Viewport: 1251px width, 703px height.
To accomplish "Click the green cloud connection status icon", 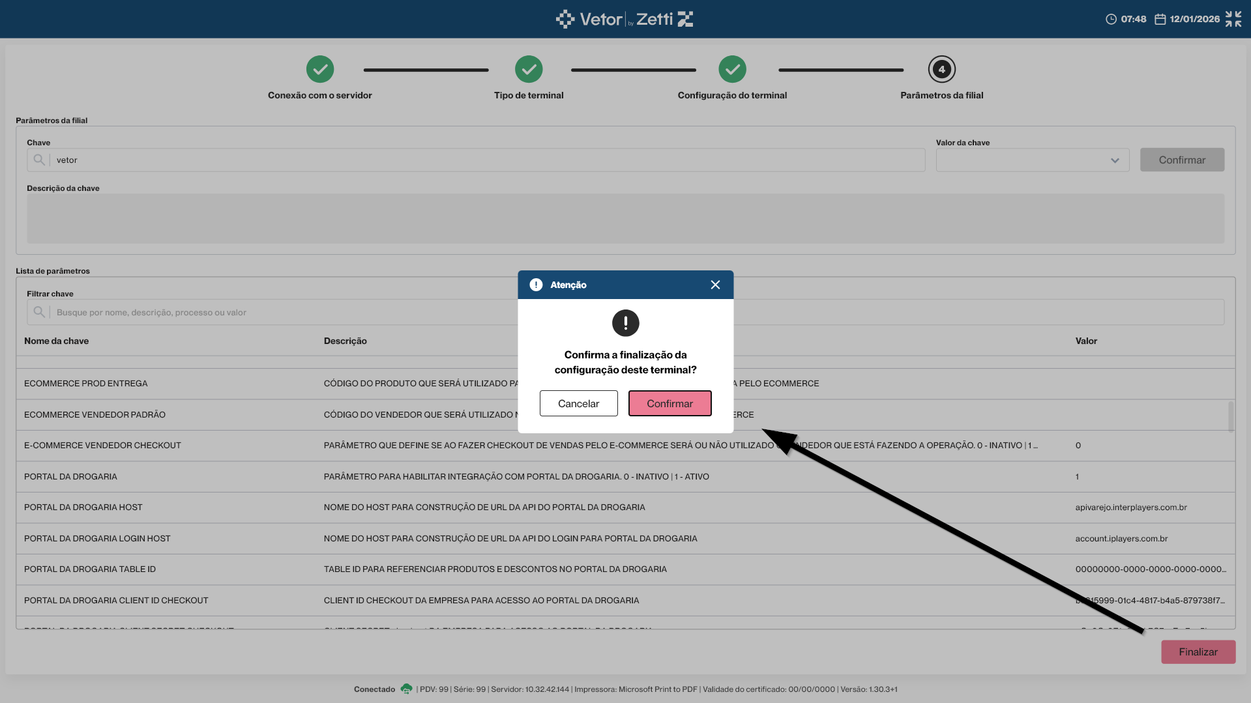I will click(406, 689).
